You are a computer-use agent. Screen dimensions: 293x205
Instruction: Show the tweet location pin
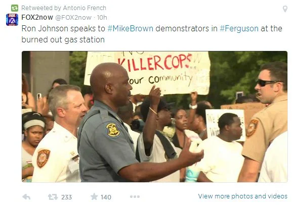click(285, 9)
